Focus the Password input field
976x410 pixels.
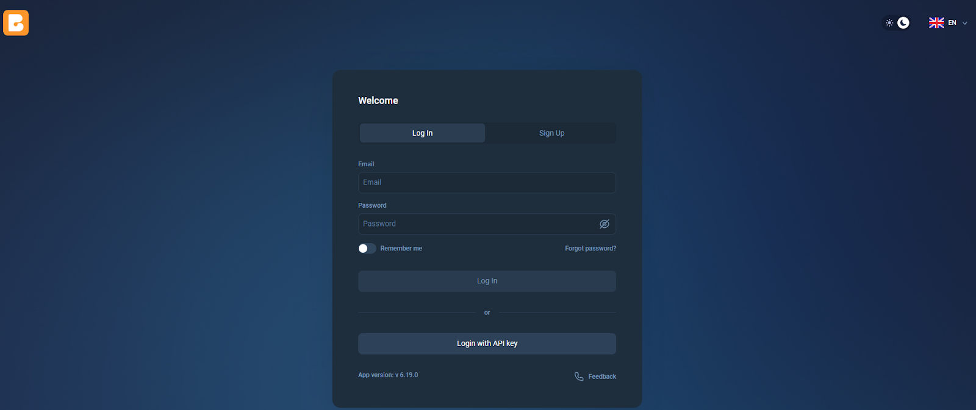tap(487, 224)
